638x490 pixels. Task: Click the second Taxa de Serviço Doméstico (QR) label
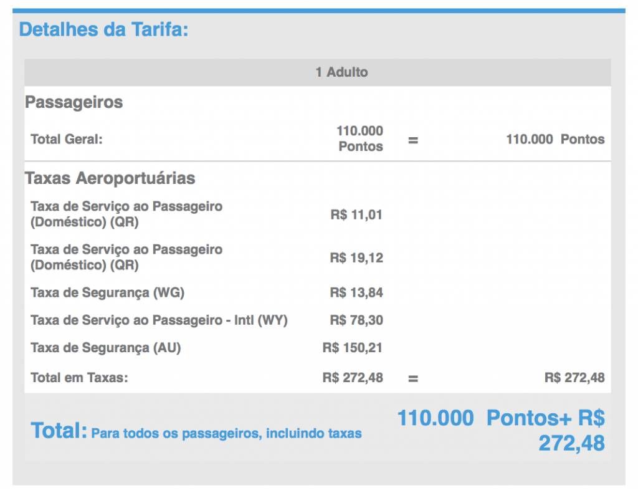click(126, 257)
